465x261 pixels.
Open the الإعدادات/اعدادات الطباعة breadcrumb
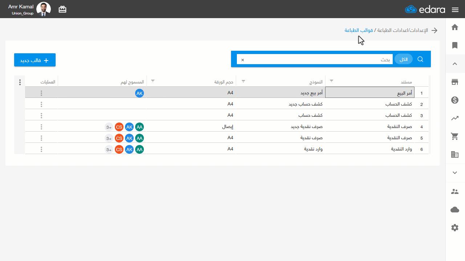point(403,30)
